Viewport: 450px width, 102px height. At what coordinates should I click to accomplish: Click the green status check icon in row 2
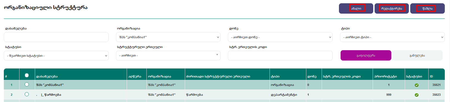pos(417,95)
